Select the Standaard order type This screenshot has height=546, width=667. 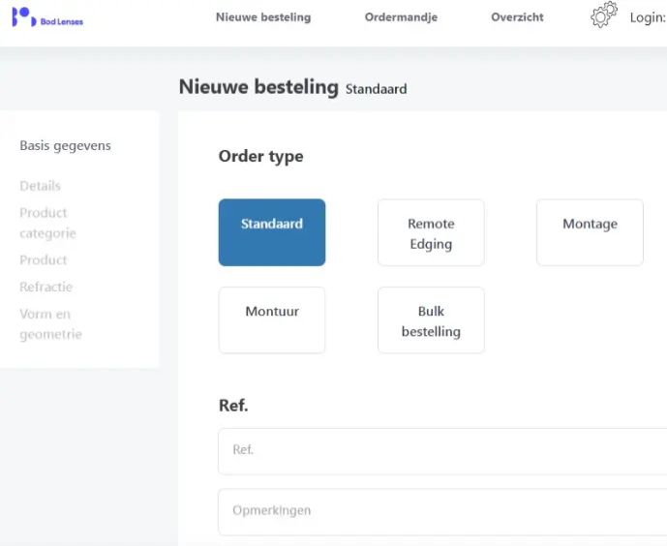(272, 232)
